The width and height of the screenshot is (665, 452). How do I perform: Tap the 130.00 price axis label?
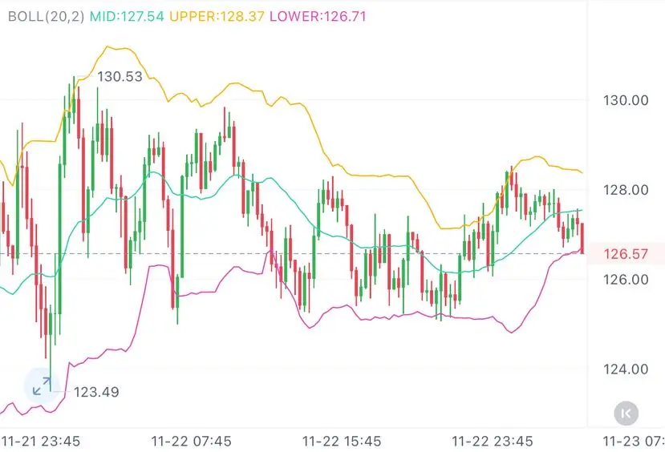click(x=626, y=100)
